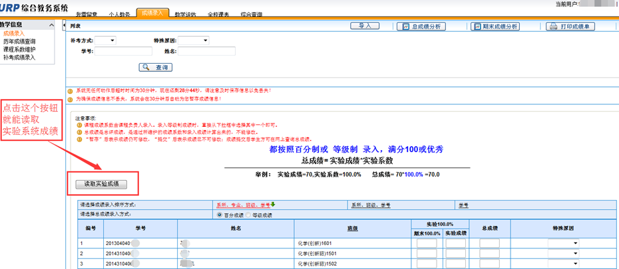Open the 教学评估 tab
This screenshot has height=269, width=619.
click(185, 13)
